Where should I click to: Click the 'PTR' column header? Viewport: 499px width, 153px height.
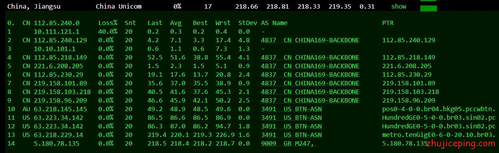click(x=388, y=23)
